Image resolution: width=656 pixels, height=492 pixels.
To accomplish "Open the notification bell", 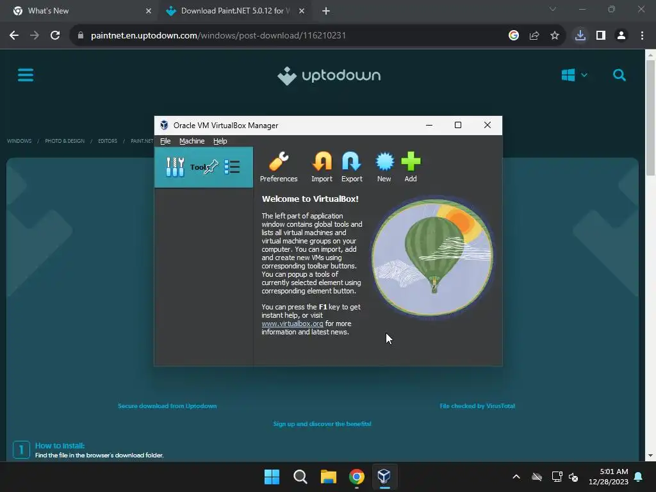I will coord(639,477).
